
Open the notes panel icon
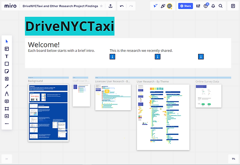[x=233, y=6]
